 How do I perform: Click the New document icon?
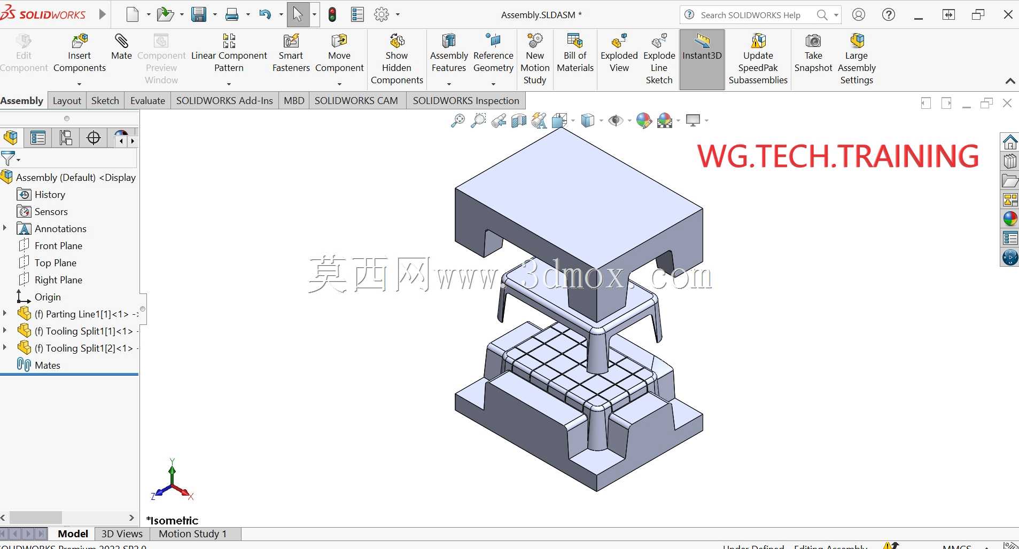(133, 14)
